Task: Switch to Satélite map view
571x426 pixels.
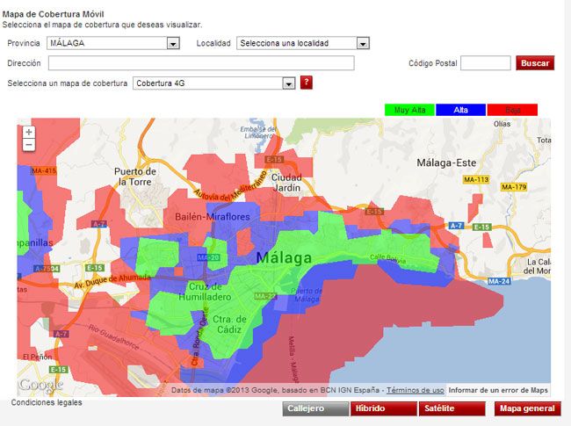Action: point(452,408)
